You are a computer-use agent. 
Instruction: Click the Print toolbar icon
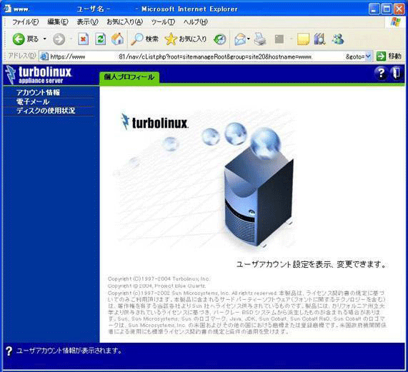[259, 39]
